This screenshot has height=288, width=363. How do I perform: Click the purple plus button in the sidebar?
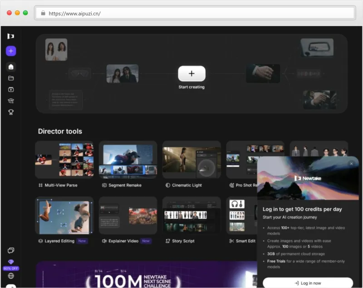(11, 51)
